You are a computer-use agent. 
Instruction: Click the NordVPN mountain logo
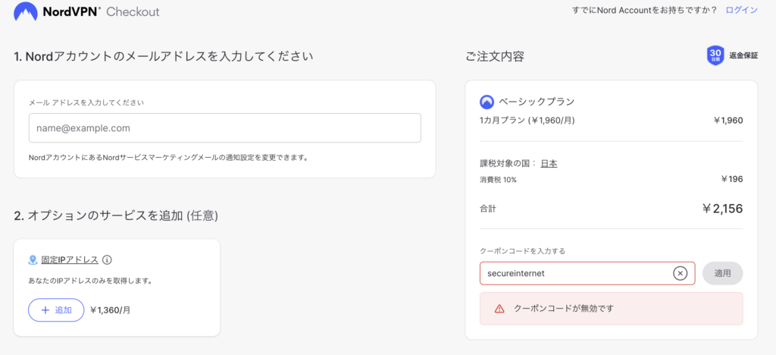pyautogui.click(x=25, y=11)
